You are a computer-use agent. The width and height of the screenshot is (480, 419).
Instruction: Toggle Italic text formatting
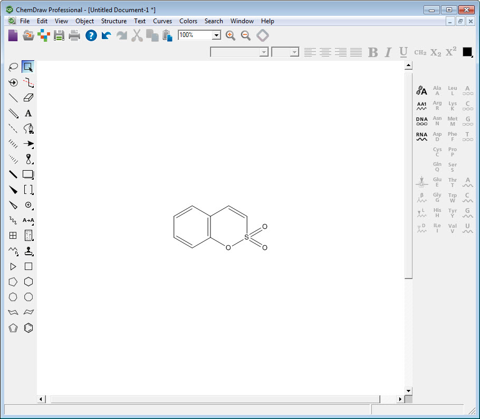pyautogui.click(x=388, y=52)
